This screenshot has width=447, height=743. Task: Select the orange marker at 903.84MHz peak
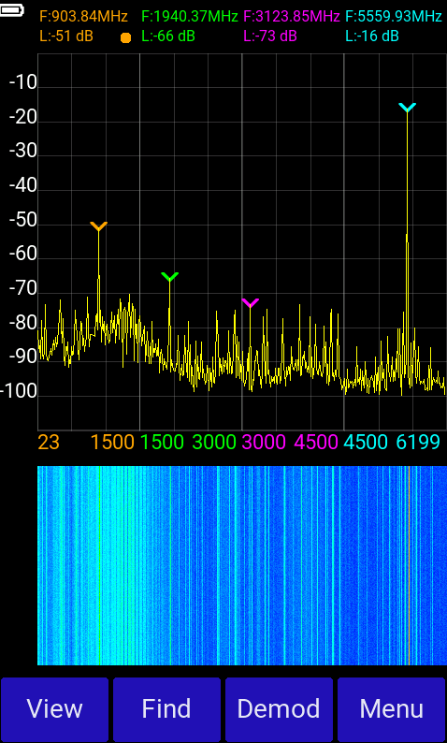point(98,226)
